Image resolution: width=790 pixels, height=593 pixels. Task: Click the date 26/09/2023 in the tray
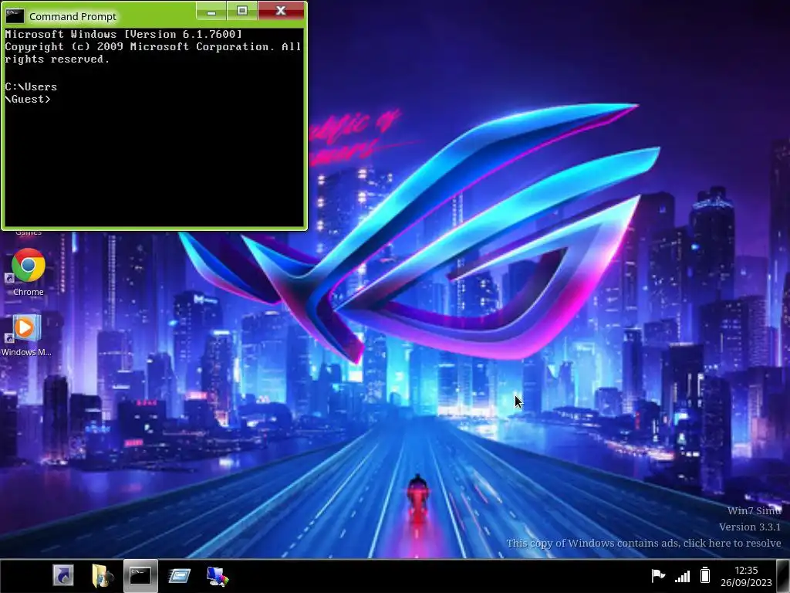(746, 582)
